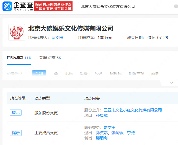The height and width of the screenshot is (145, 178).
Task: Click the 注册资本 100万元 text
Action: click(x=95, y=38)
